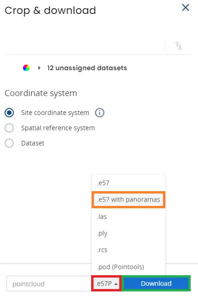Viewport: 198px width, 302px height.
Task: Click the pointcloud filename input field
Action: (49, 284)
